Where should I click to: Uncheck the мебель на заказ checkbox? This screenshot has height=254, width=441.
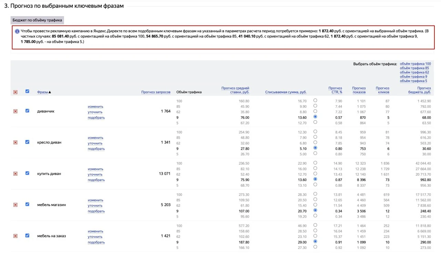click(27, 236)
